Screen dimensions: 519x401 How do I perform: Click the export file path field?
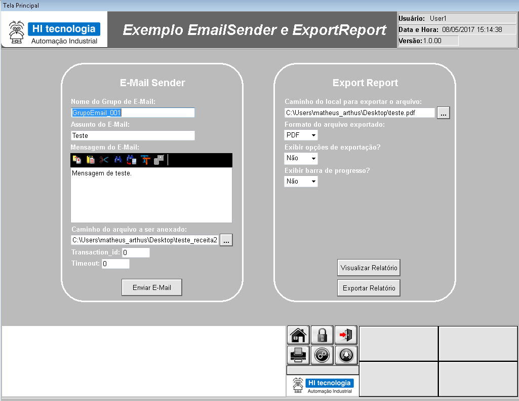(360, 113)
